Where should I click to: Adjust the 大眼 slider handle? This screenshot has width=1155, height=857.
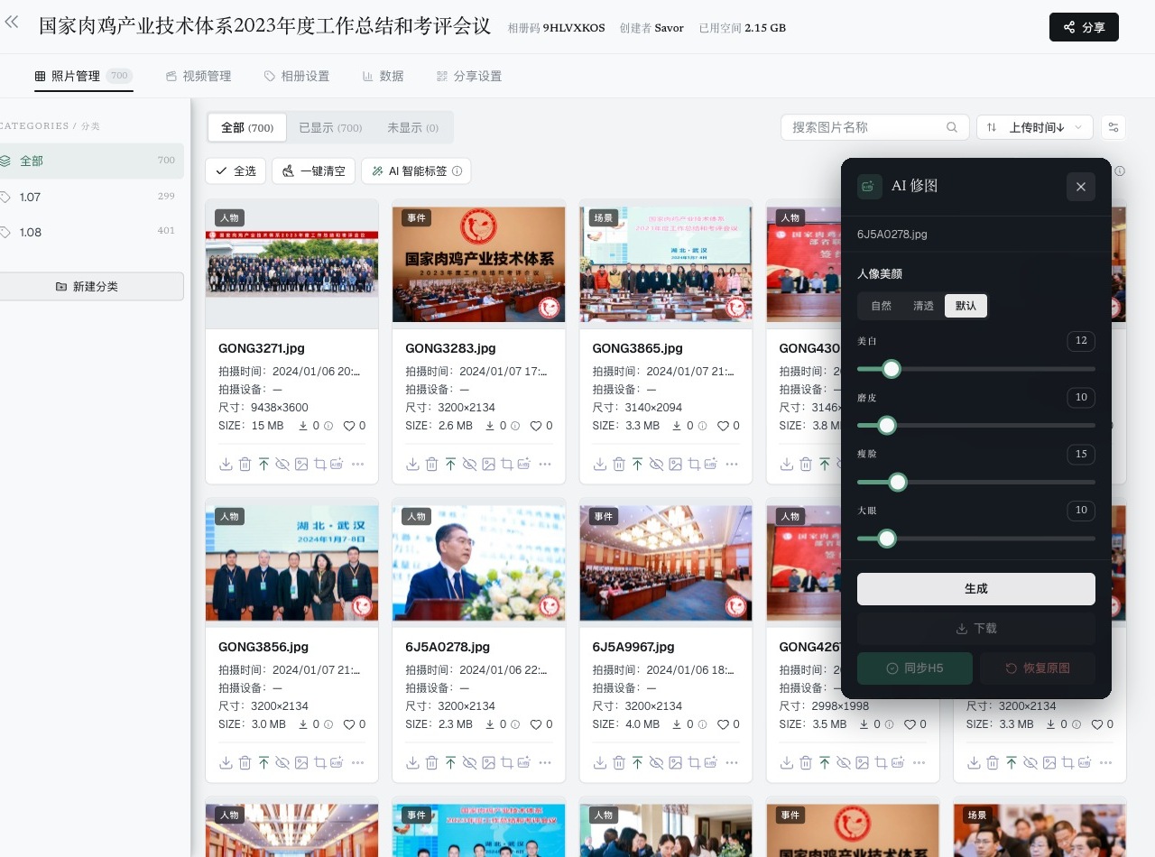[x=887, y=539]
